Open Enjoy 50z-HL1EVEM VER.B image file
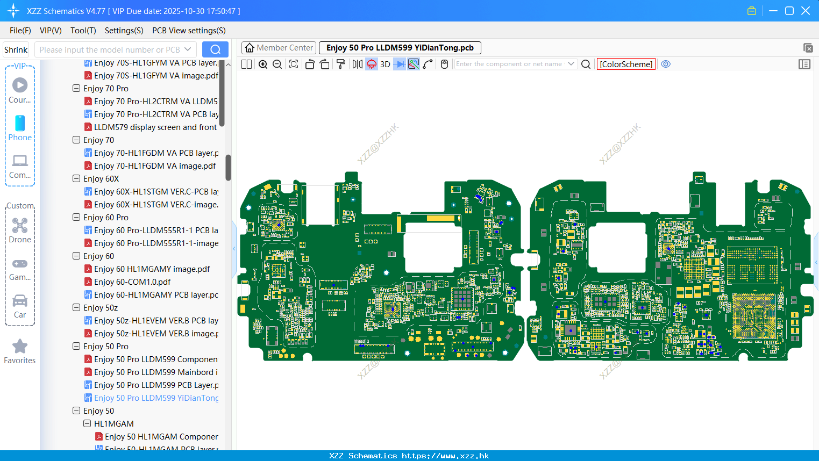819x461 pixels. pyautogui.click(x=151, y=333)
